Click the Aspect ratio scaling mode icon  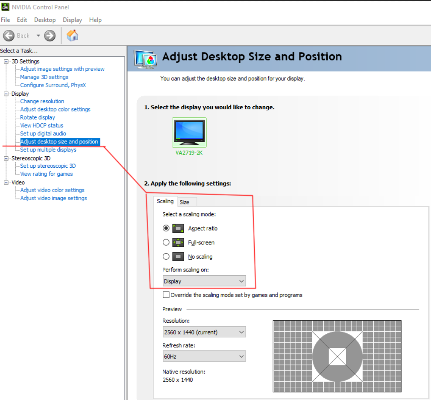[178, 228]
